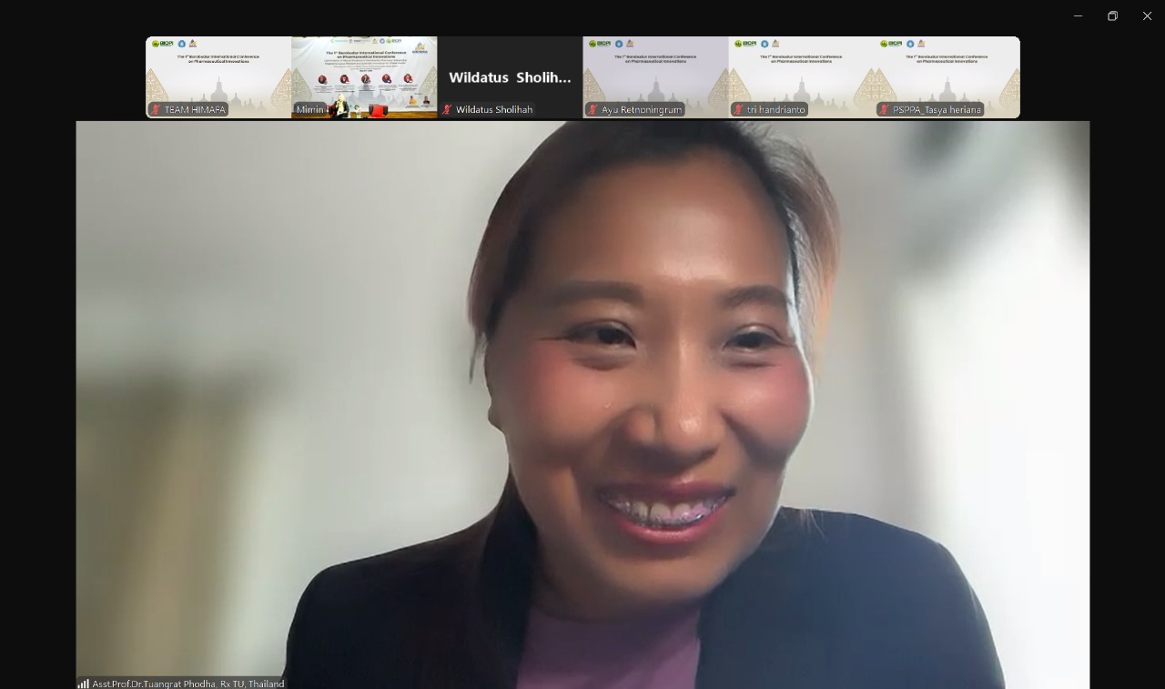Click muted microphone icon beside TEAM HIMAFA
Screen dimensions: 1165x689
(157, 109)
